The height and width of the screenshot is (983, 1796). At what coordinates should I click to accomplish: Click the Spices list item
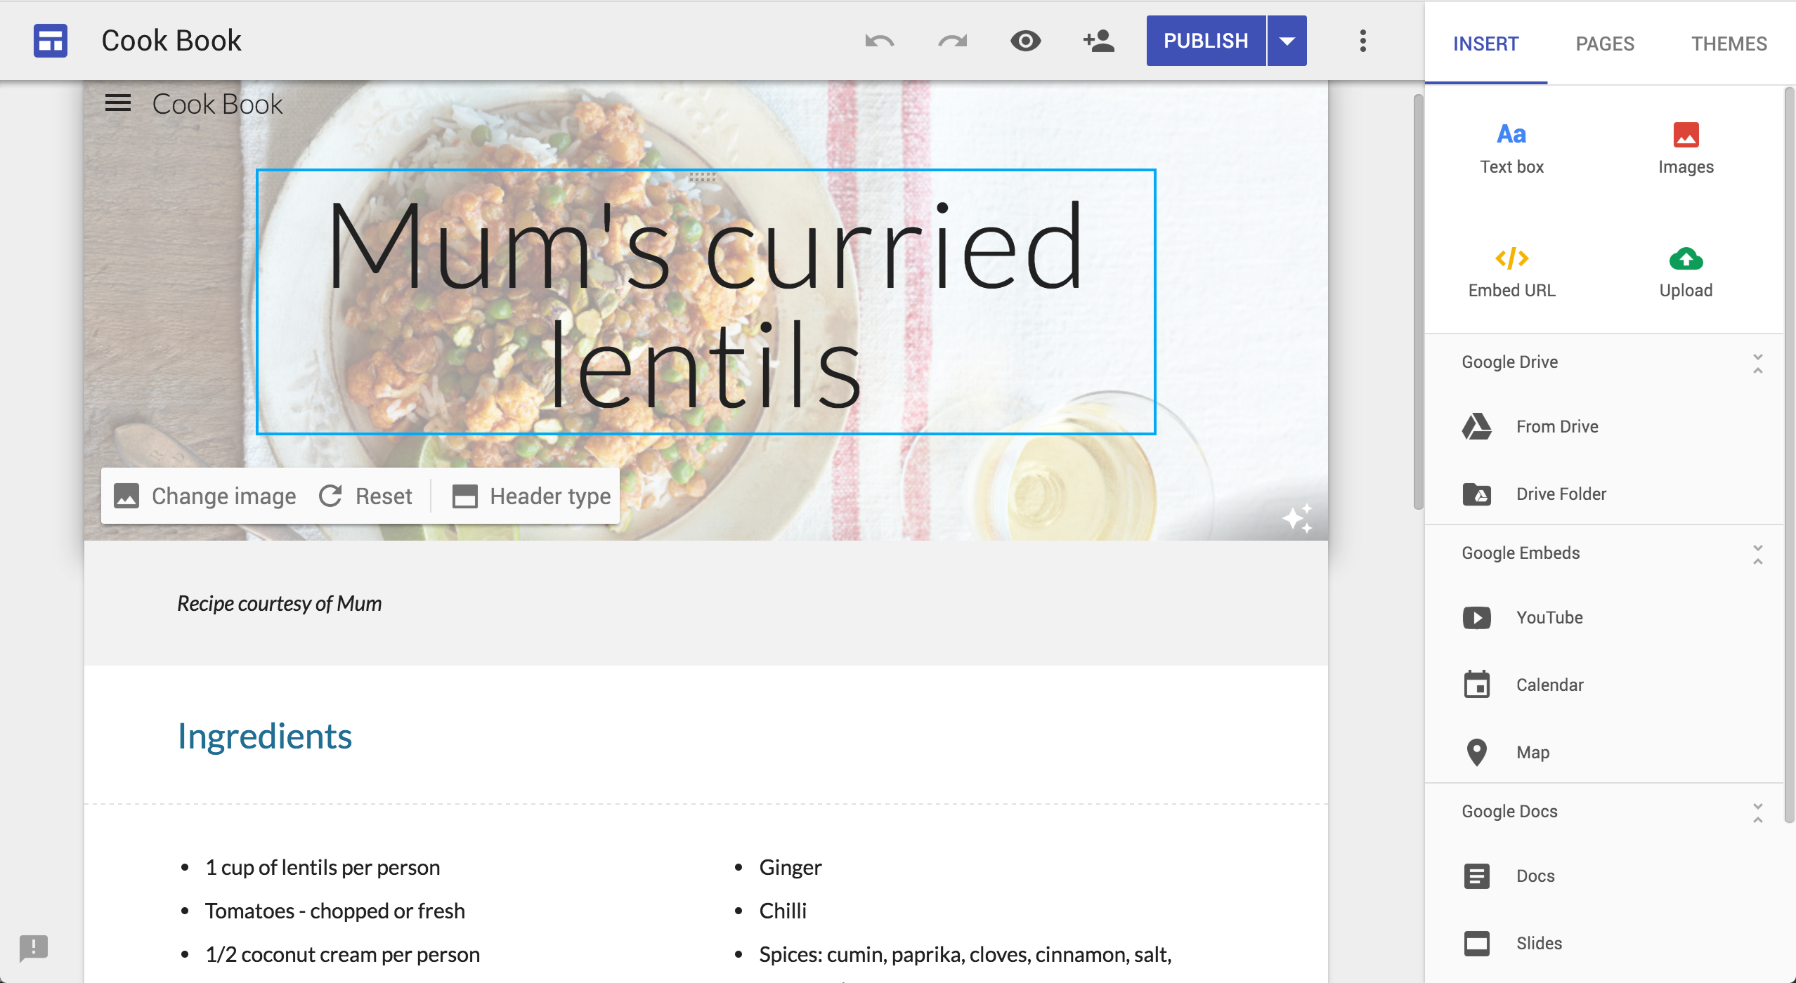[965, 955]
